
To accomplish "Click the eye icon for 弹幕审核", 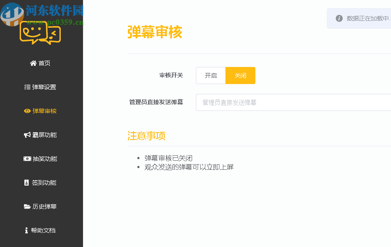I will click(27, 110).
